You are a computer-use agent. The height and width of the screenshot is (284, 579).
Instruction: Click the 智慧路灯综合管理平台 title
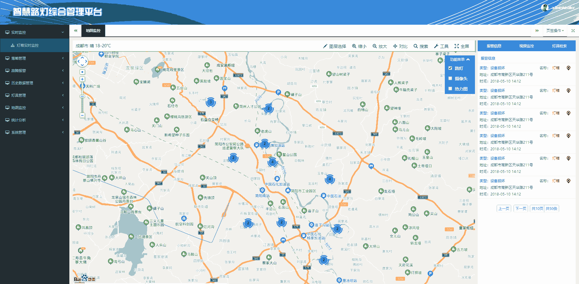pyautogui.click(x=57, y=12)
